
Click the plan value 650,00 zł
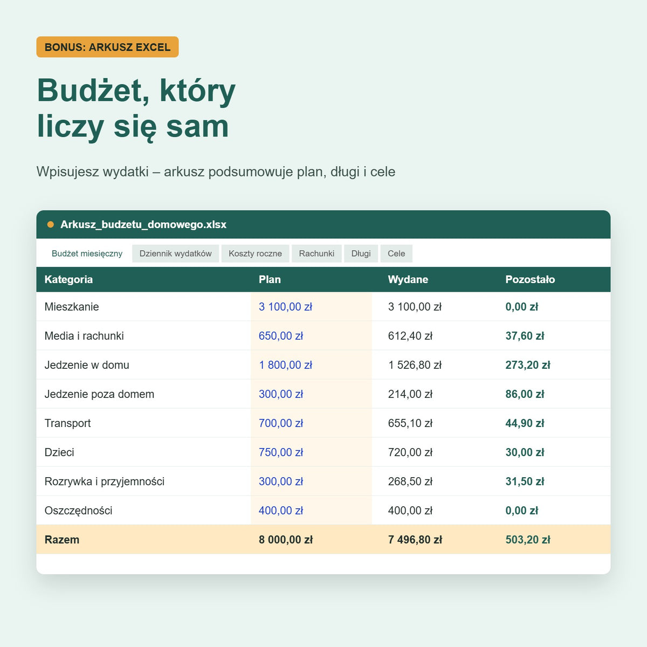[x=281, y=336]
